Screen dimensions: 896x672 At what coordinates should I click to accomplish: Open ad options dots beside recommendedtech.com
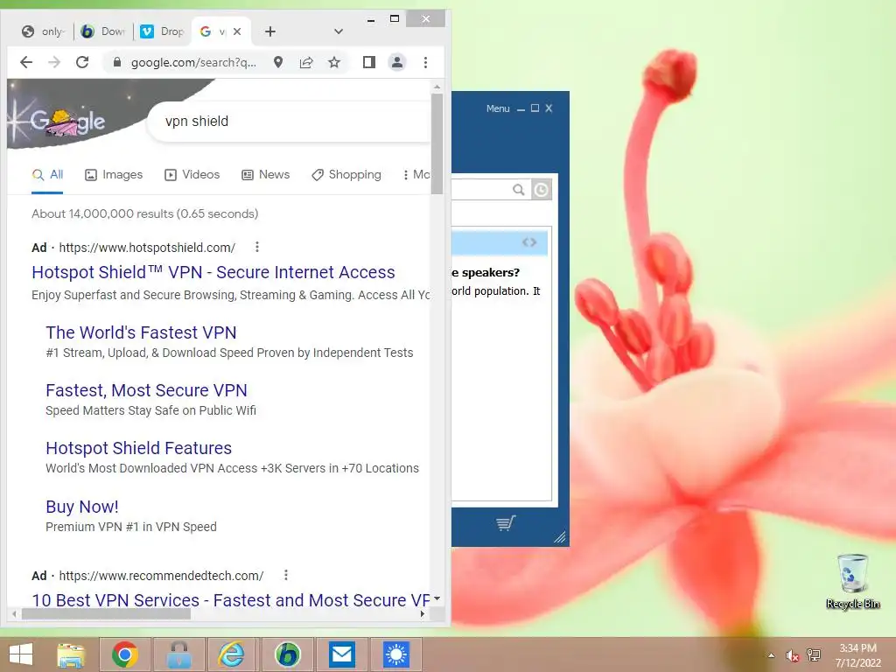(286, 575)
